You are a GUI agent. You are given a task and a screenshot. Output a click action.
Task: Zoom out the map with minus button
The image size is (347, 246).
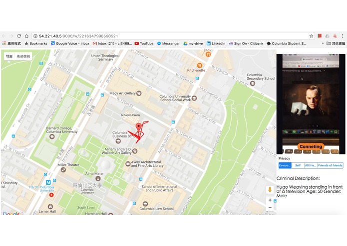(x=270, y=208)
